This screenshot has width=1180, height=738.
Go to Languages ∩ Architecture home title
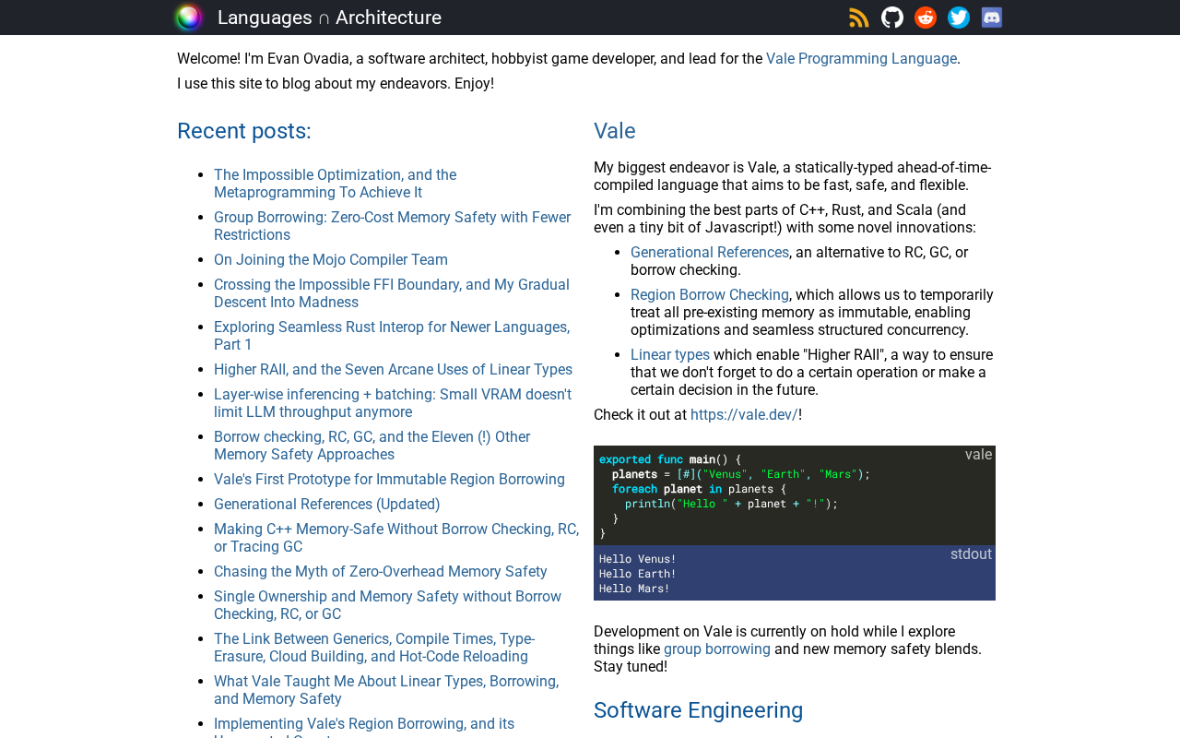pyautogui.click(x=329, y=18)
